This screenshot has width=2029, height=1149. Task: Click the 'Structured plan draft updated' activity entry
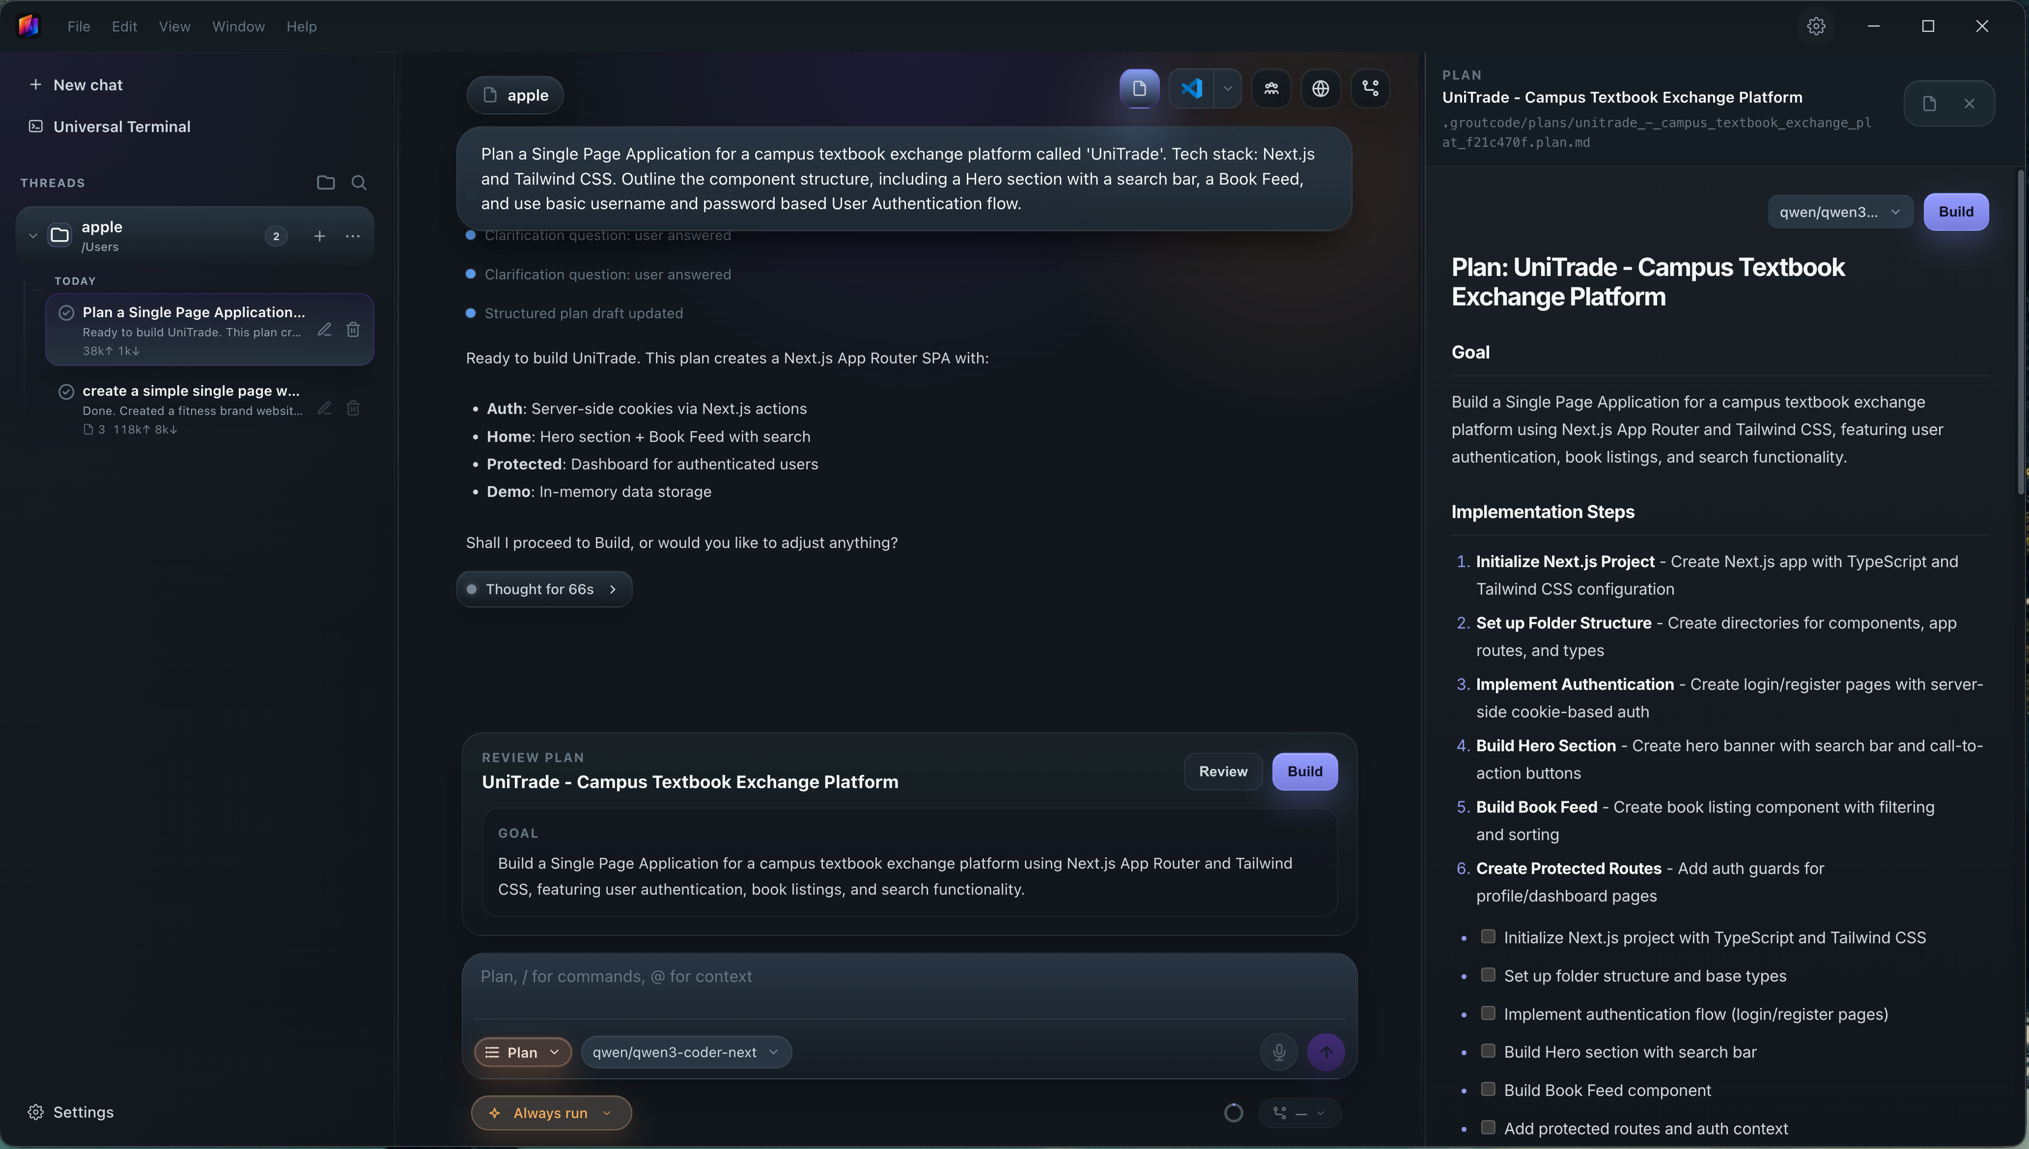584,313
